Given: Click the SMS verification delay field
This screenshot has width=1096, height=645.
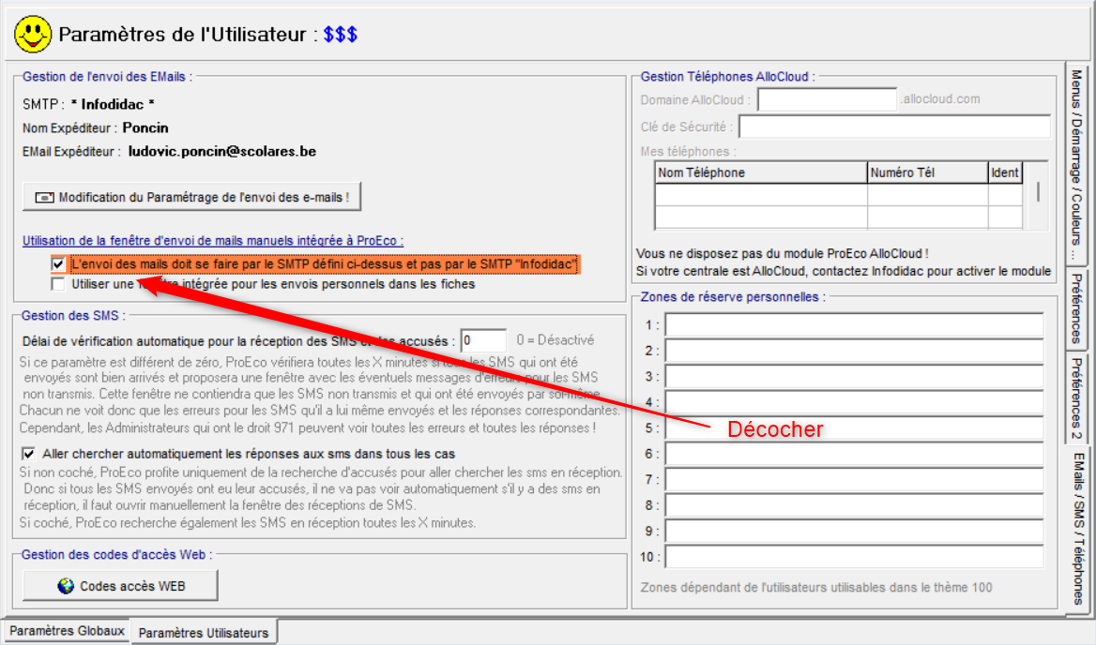Looking at the screenshot, I should (483, 340).
